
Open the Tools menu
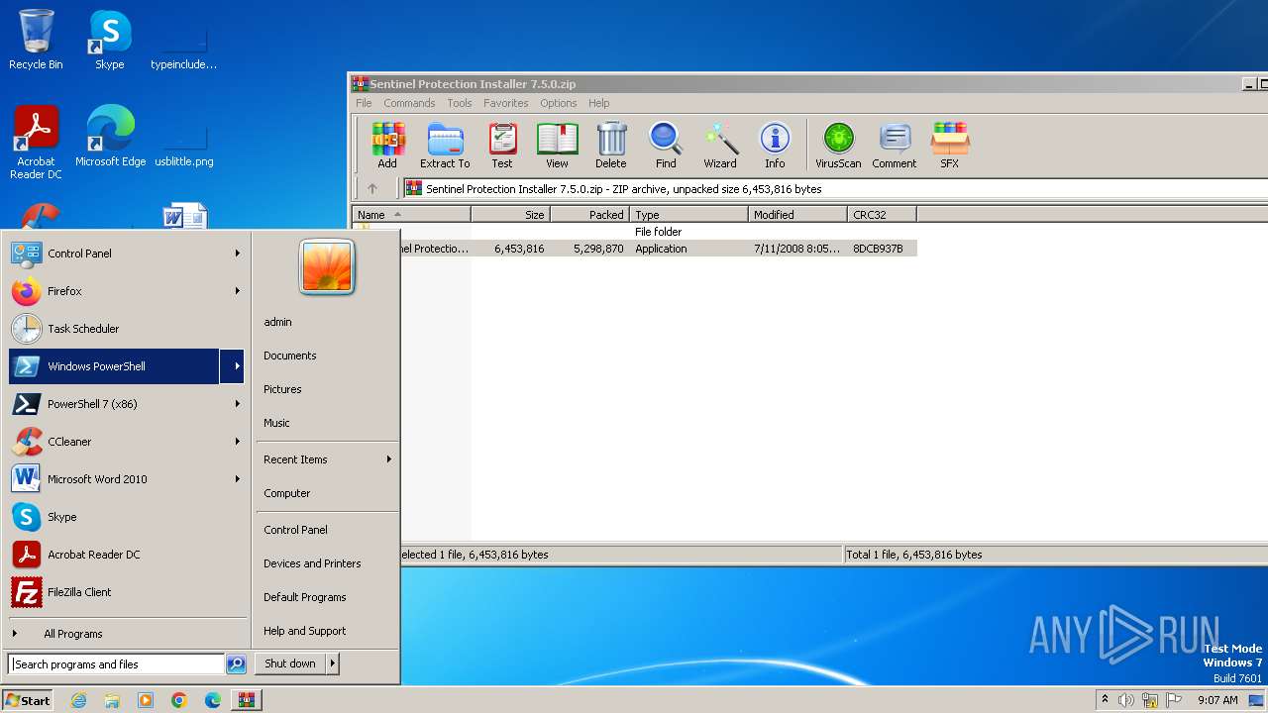pyautogui.click(x=460, y=103)
